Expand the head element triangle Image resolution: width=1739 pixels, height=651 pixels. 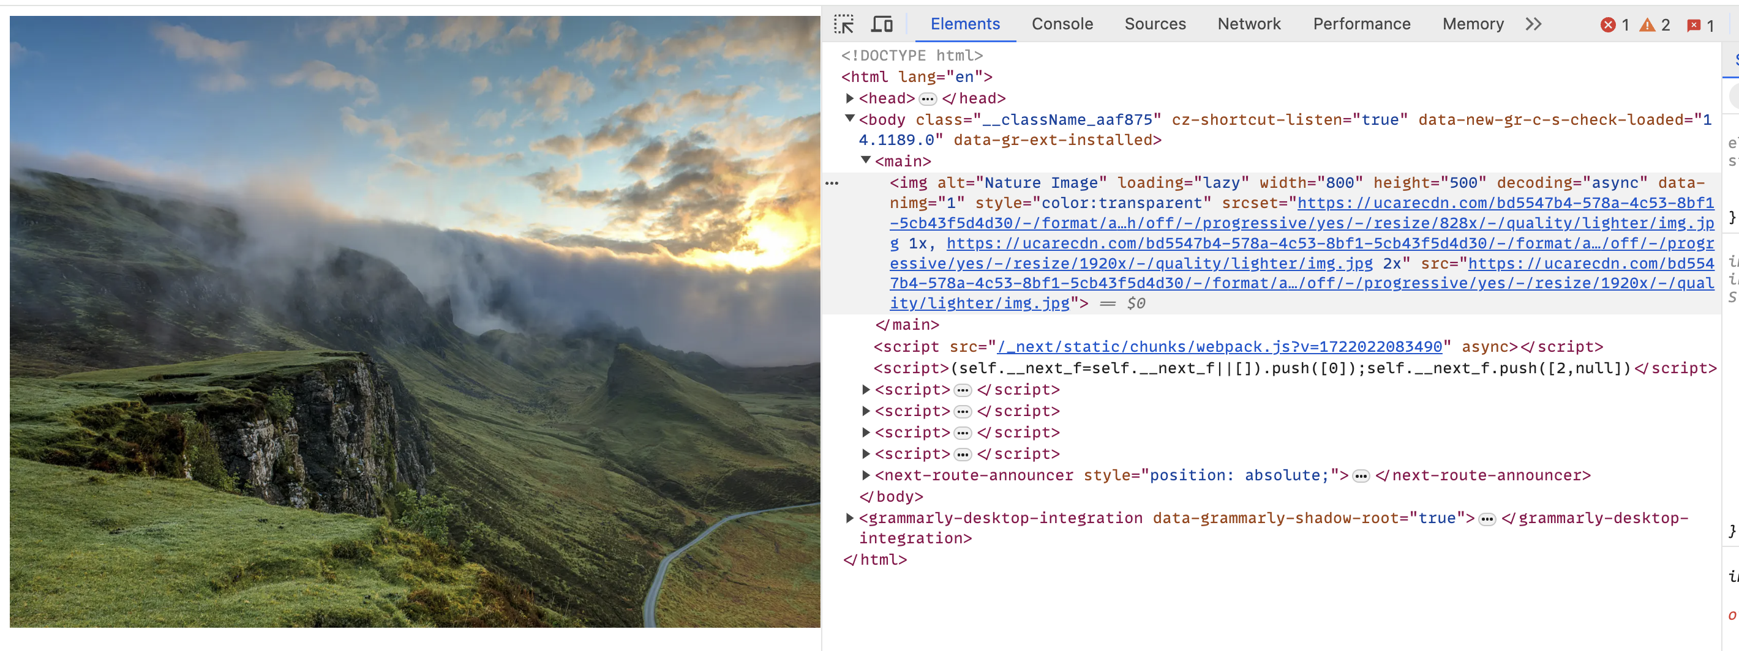tap(849, 98)
